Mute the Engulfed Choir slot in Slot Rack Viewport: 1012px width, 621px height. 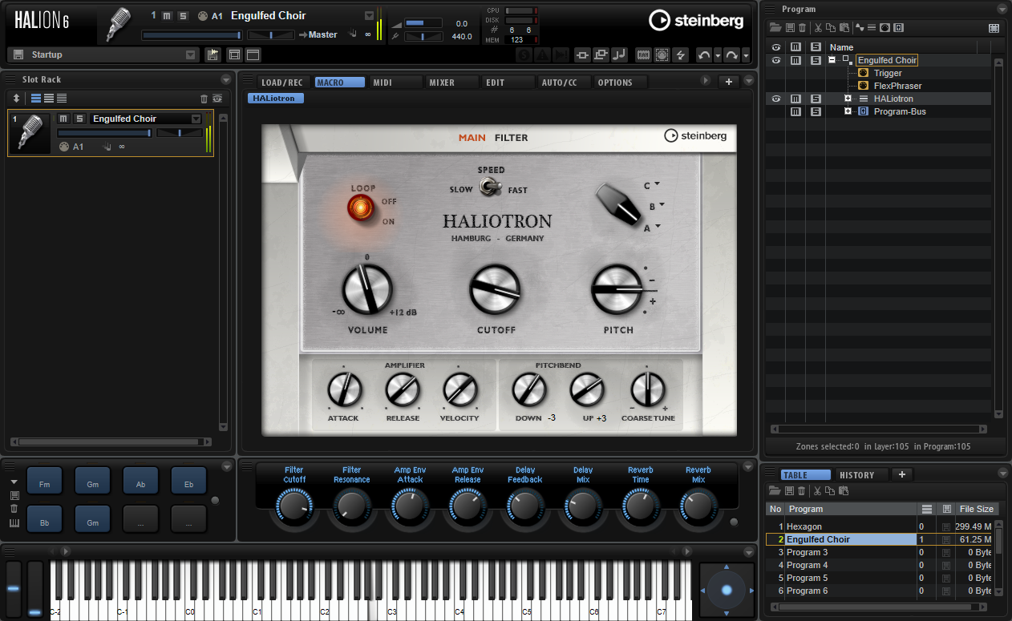pos(63,119)
